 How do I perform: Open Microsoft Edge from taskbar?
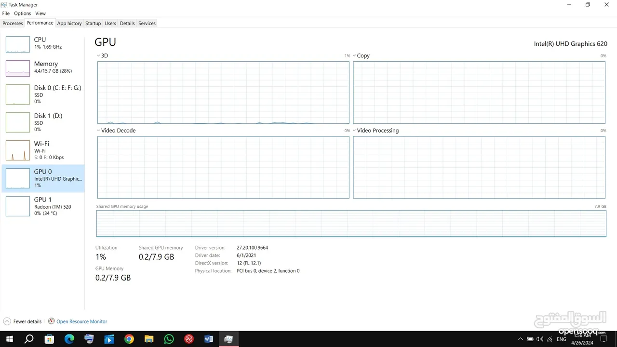coord(69,339)
